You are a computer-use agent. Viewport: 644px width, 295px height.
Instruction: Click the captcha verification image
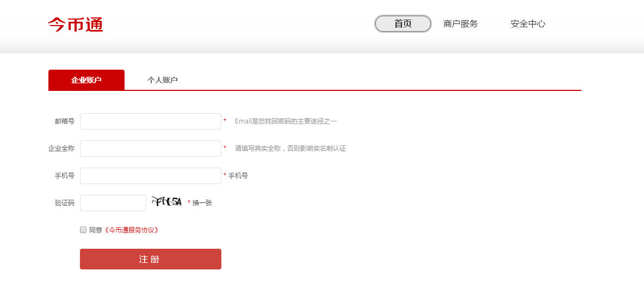point(167,202)
